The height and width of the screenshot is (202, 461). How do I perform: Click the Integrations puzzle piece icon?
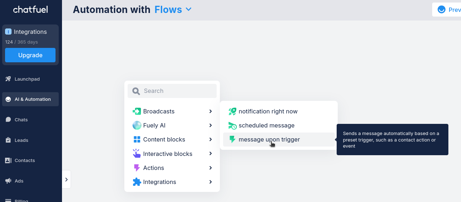pos(137,182)
